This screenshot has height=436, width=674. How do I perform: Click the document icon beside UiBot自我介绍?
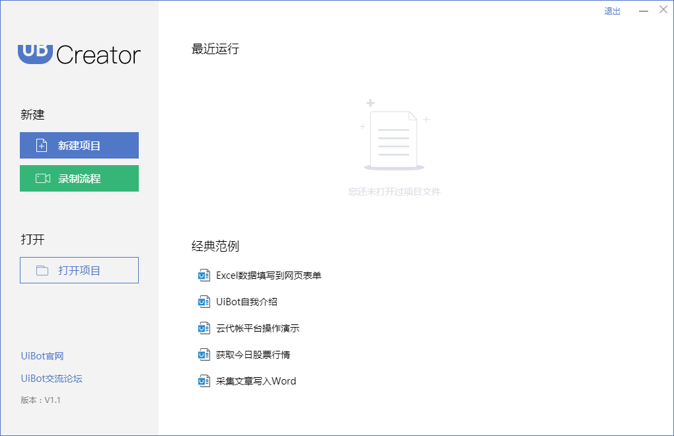pyautogui.click(x=204, y=301)
